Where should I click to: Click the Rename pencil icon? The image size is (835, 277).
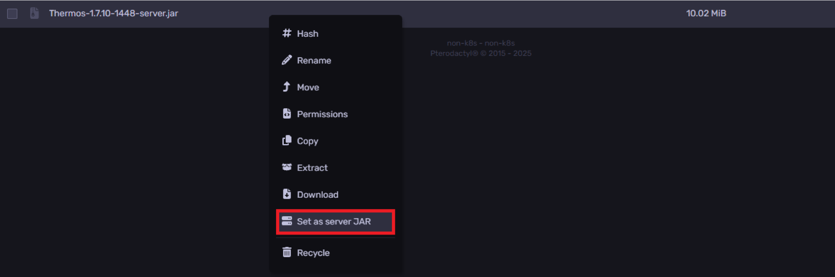pos(287,60)
